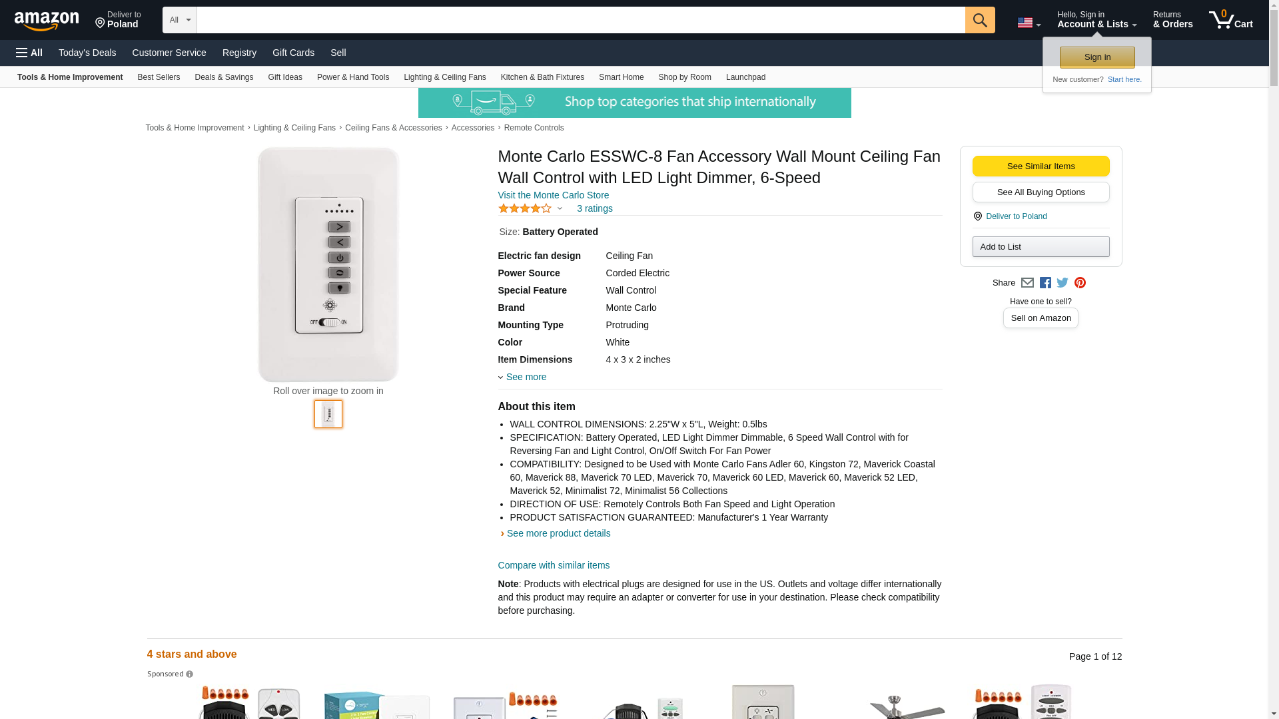The height and width of the screenshot is (719, 1279).
Task: Click Visit the Monte Carlo Store link
Action: click(553, 195)
